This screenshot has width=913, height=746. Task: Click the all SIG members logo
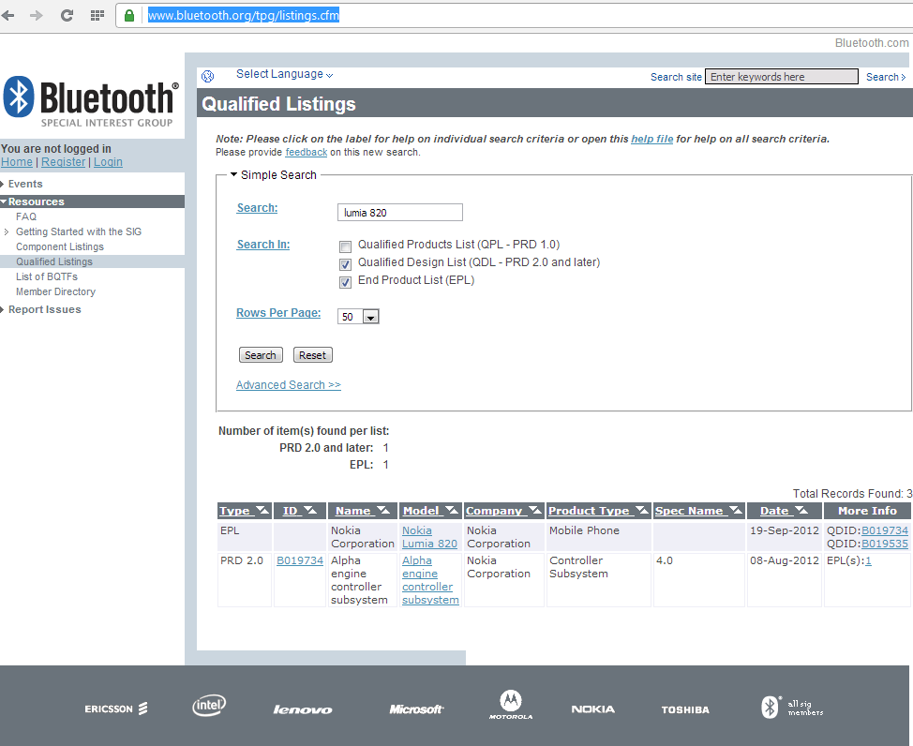coord(792,708)
